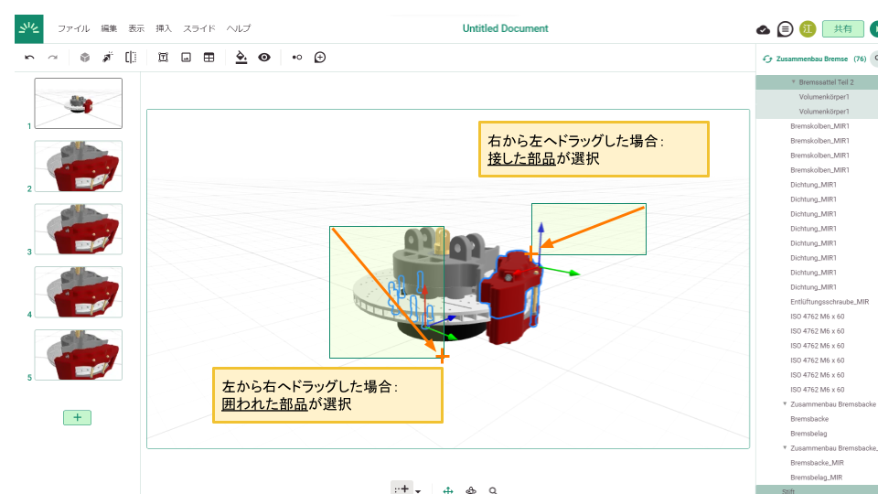Open the 挿入 menu
878x494 pixels.
click(164, 28)
